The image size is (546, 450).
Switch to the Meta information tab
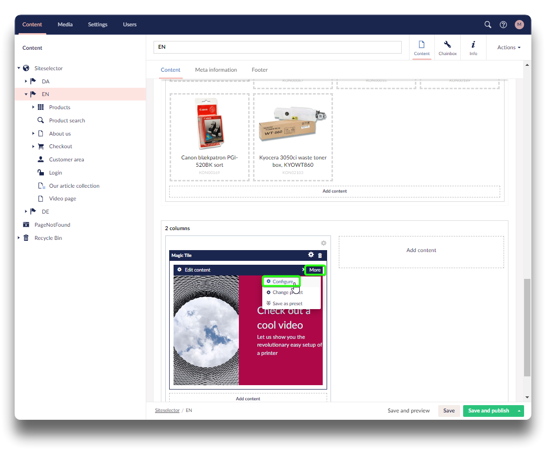(x=216, y=70)
